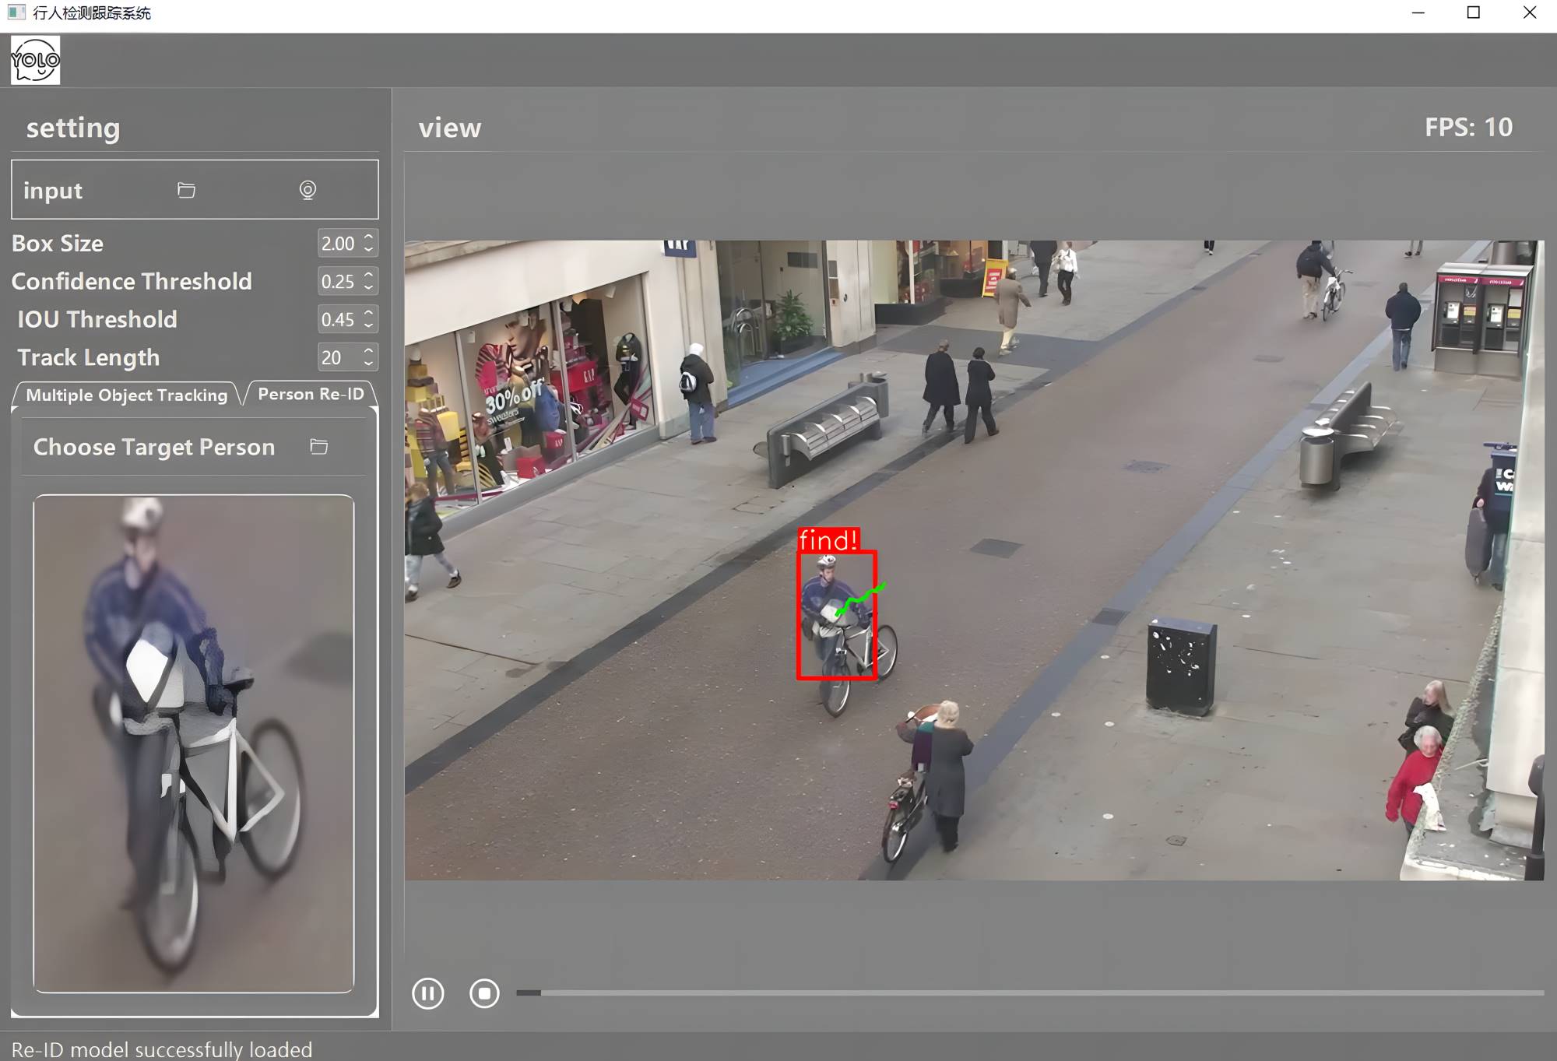Focus the Track Length 20 field
This screenshot has width=1557, height=1061.
point(335,357)
